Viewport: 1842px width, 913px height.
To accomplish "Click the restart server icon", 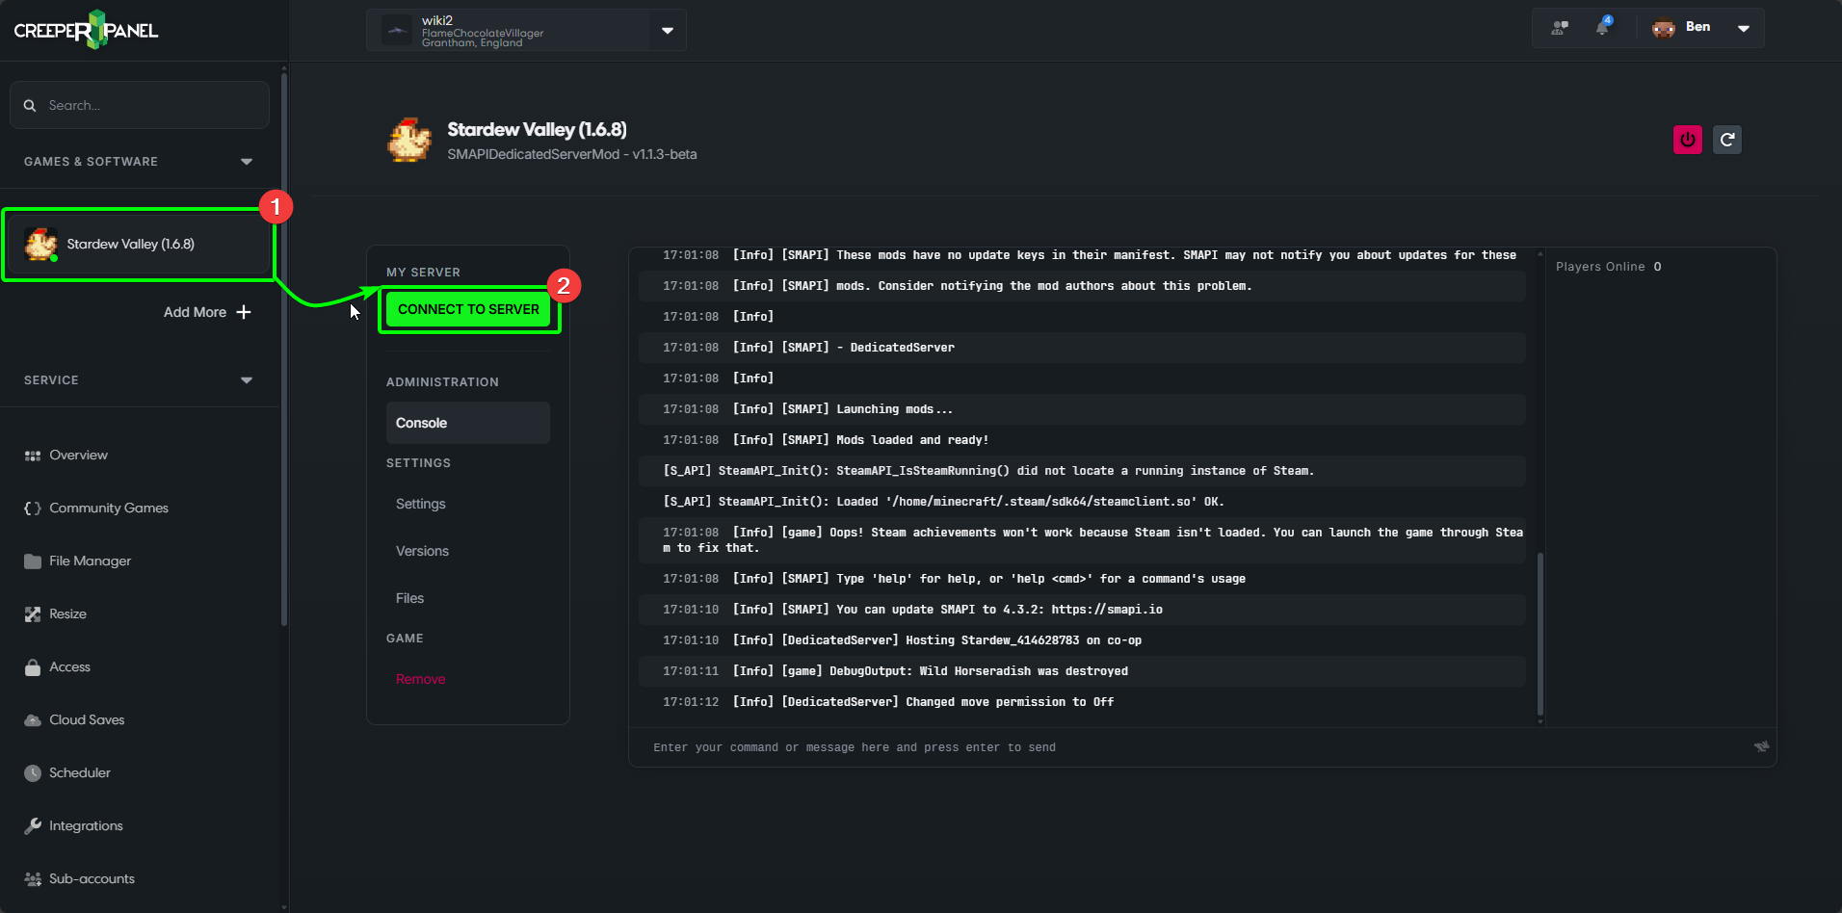I will coord(1727,140).
